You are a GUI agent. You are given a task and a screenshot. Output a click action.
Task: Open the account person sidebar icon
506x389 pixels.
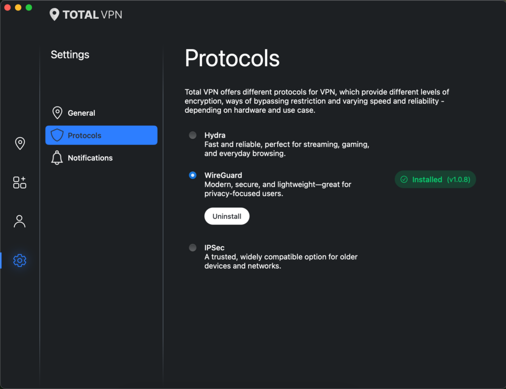click(x=20, y=221)
